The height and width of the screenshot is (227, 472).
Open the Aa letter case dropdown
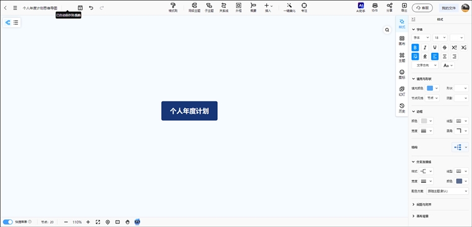pos(447,65)
